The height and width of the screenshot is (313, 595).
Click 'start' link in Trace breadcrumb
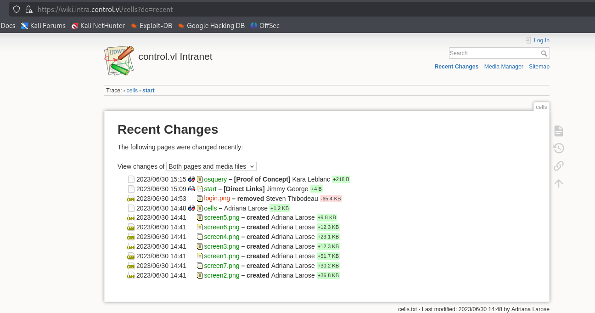point(148,91)
